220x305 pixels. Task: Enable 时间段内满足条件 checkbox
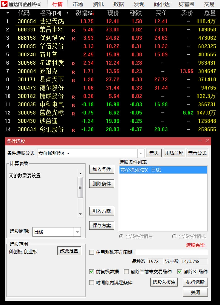tap(92, 282)
